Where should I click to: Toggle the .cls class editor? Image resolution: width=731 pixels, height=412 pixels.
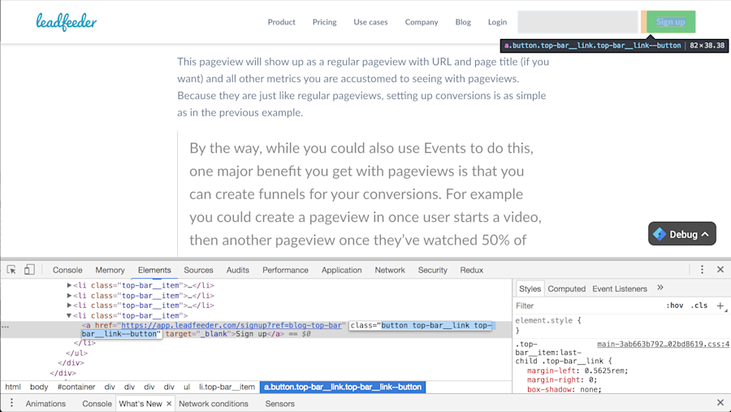(699, 306)
